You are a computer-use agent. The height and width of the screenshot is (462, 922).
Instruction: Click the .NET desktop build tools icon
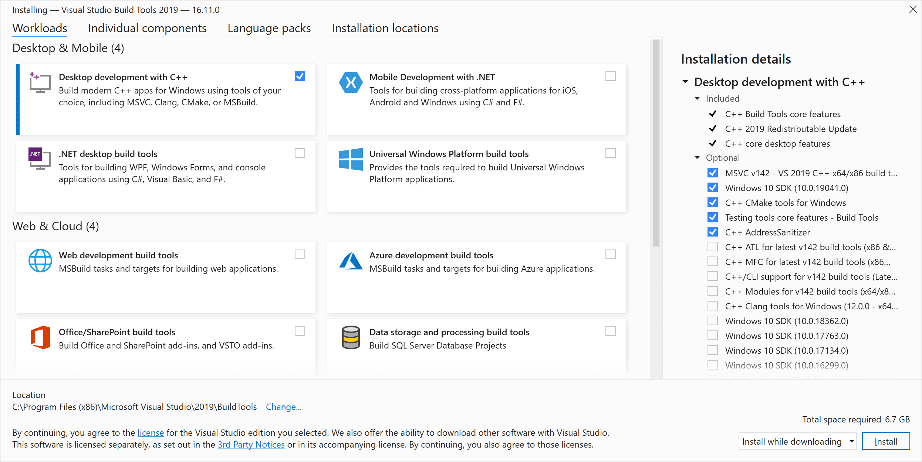coord(40,159)
